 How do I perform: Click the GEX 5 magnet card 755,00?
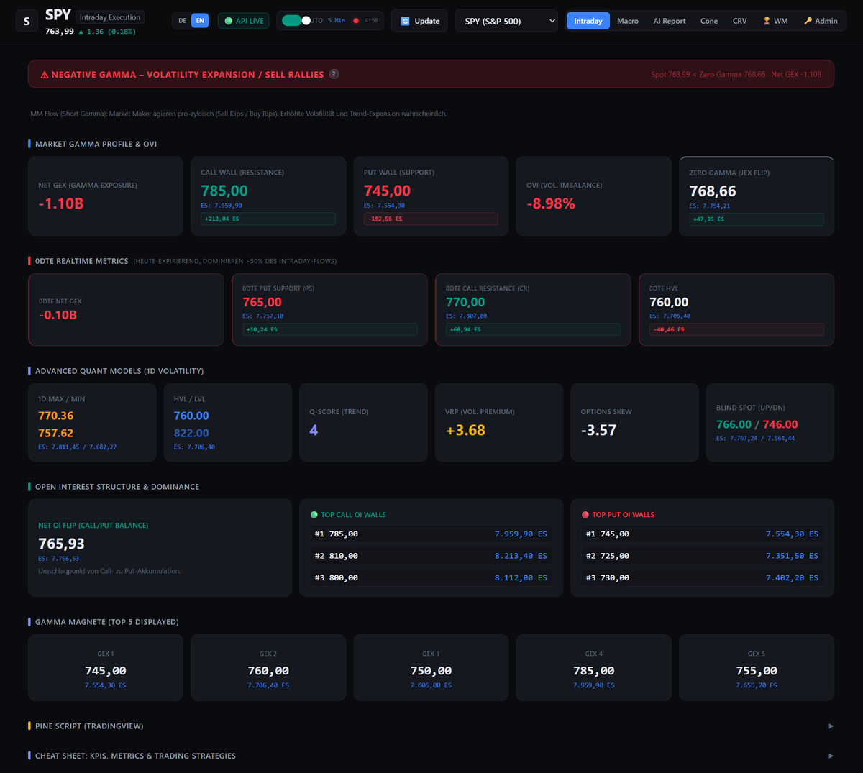click(757, 667)
